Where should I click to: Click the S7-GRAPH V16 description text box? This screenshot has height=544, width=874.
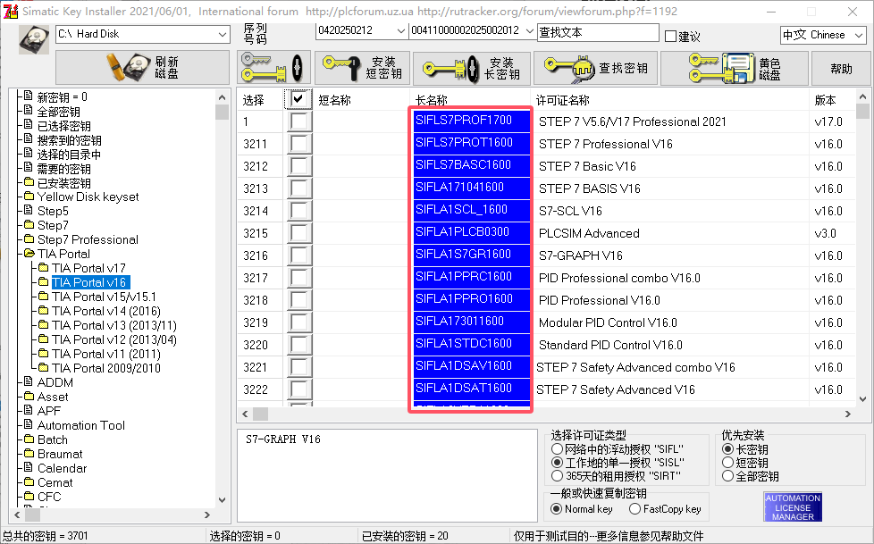click(x=387, y=475)
